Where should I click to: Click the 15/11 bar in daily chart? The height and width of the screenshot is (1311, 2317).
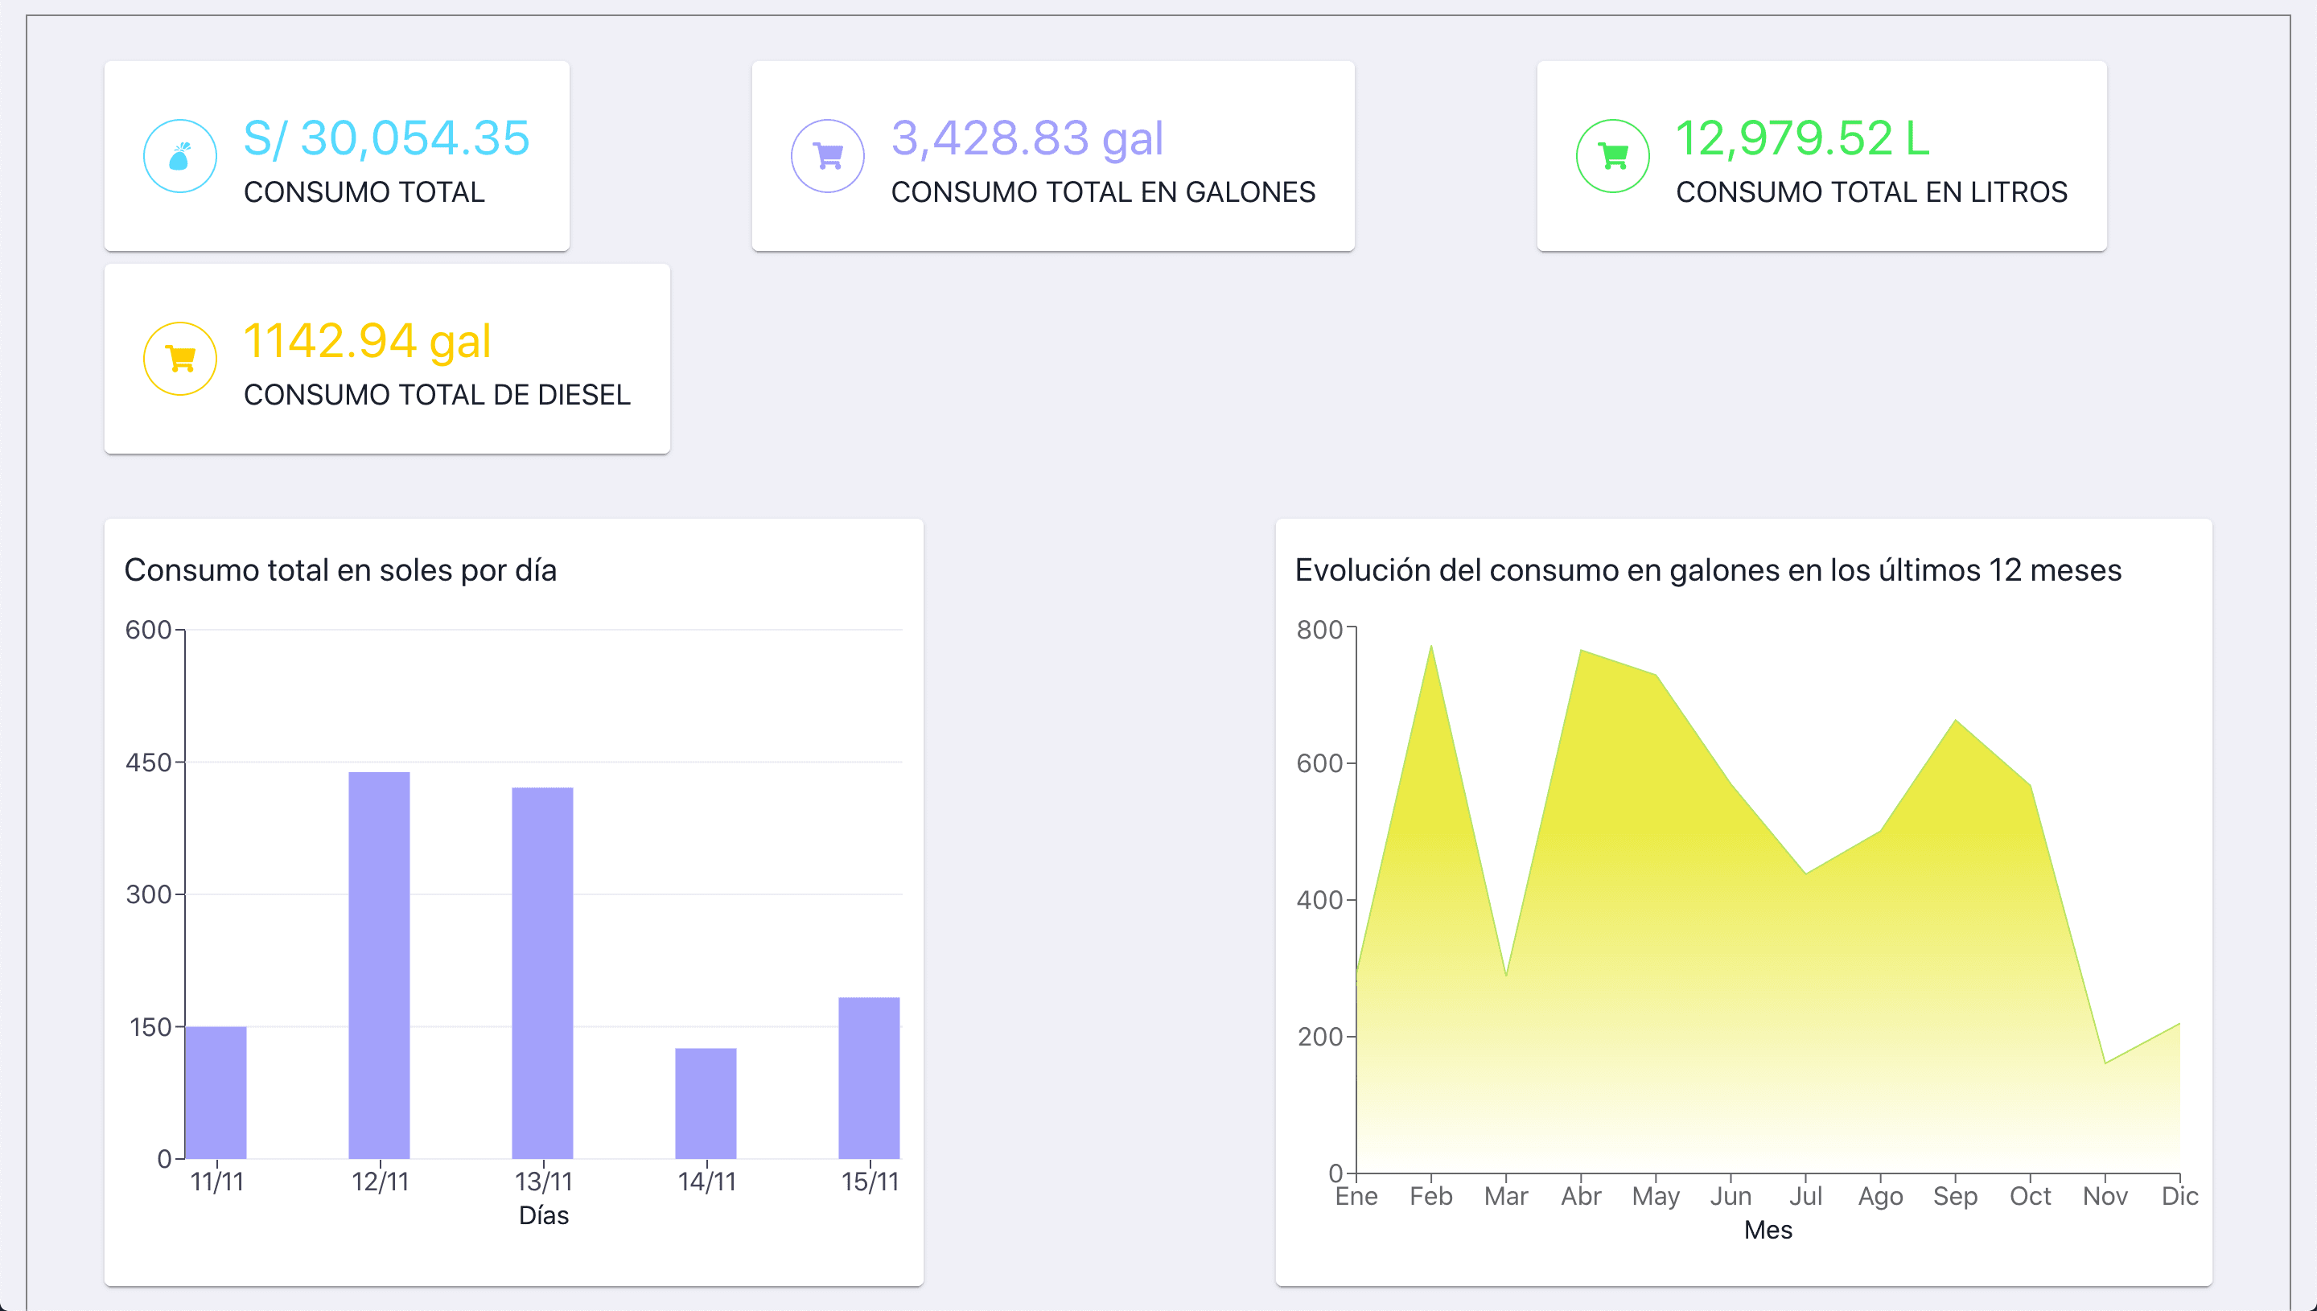point(869,1078)
